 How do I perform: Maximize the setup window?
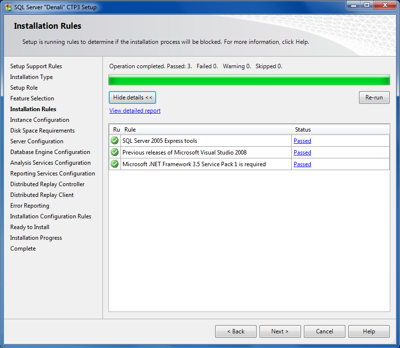[367, 5]
